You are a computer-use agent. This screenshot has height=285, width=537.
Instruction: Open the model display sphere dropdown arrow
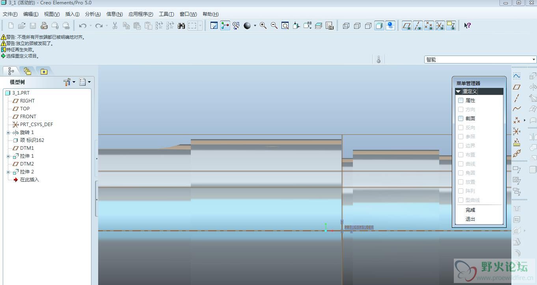[255, 26]
